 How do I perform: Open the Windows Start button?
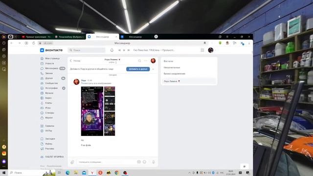(4, 173)
